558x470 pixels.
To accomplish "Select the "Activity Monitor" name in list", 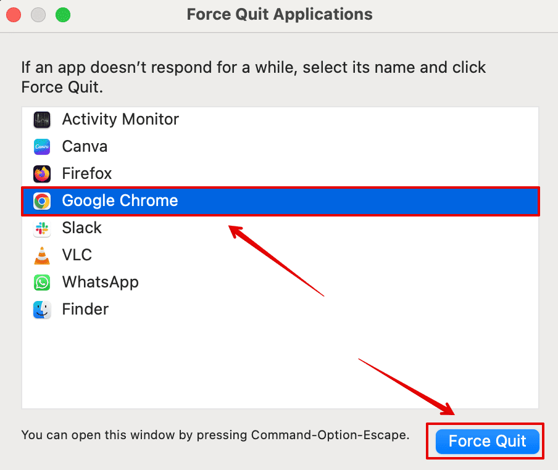I will [x=120, y=120].
